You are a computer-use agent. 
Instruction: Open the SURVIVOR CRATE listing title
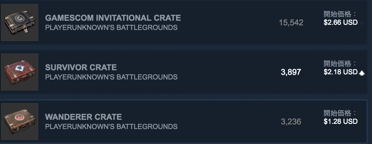click(81, 67)
